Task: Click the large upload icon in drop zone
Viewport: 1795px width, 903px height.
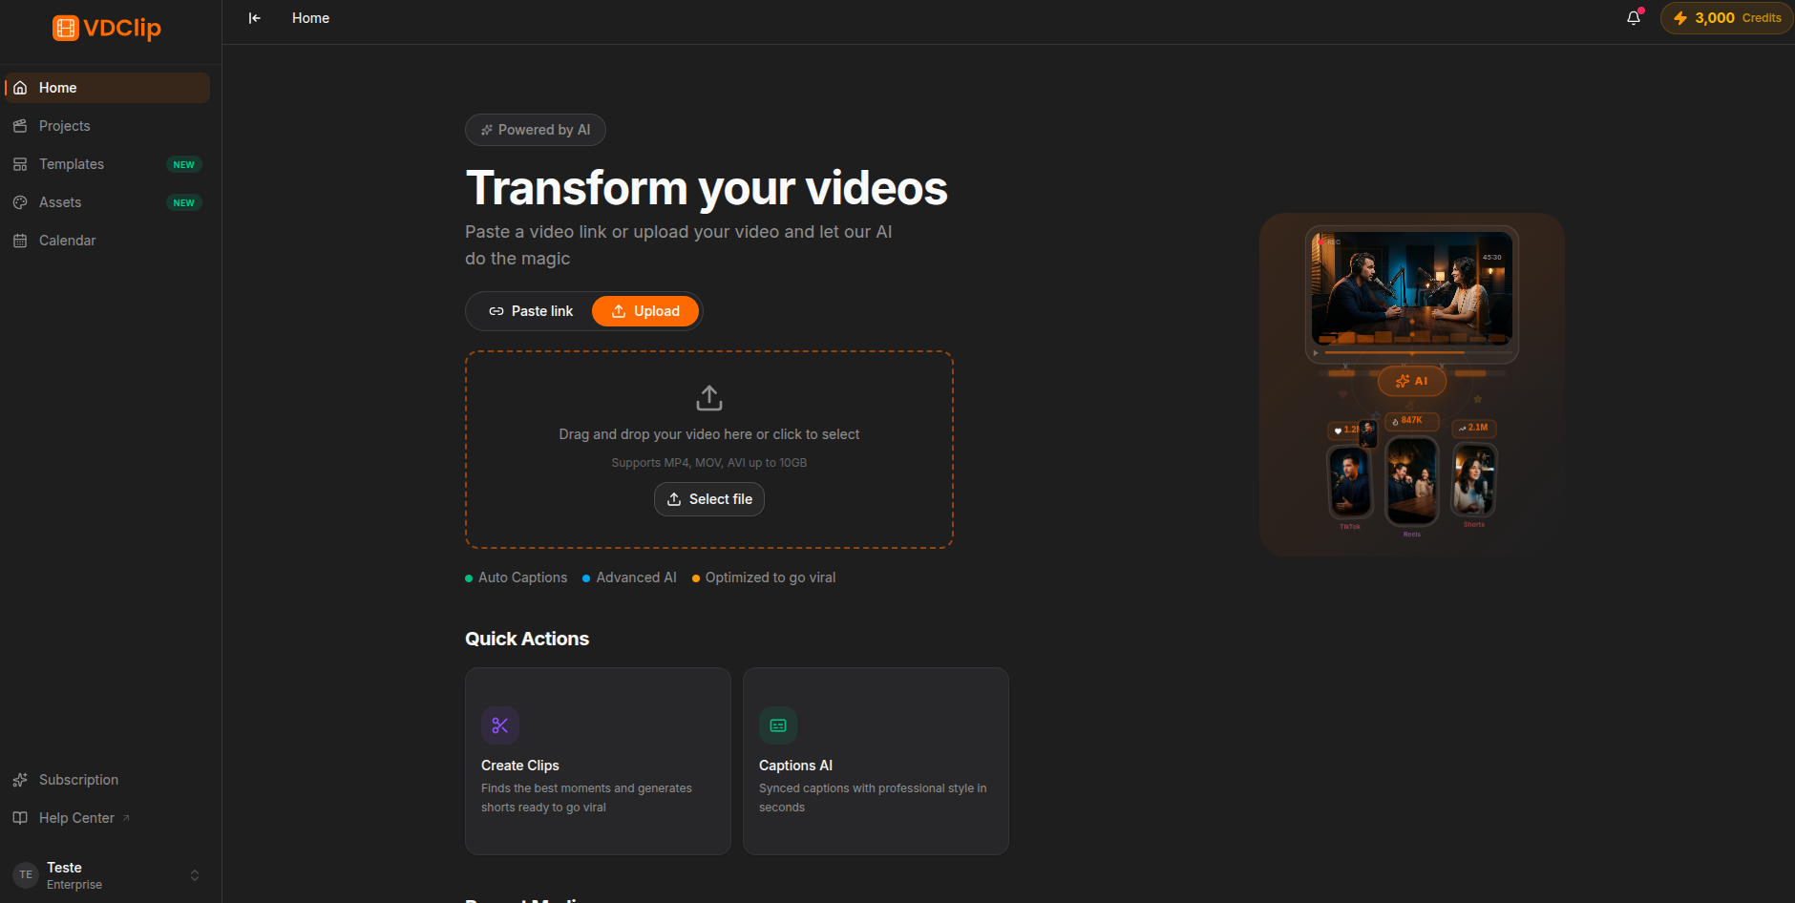Action: click(709, 398)
